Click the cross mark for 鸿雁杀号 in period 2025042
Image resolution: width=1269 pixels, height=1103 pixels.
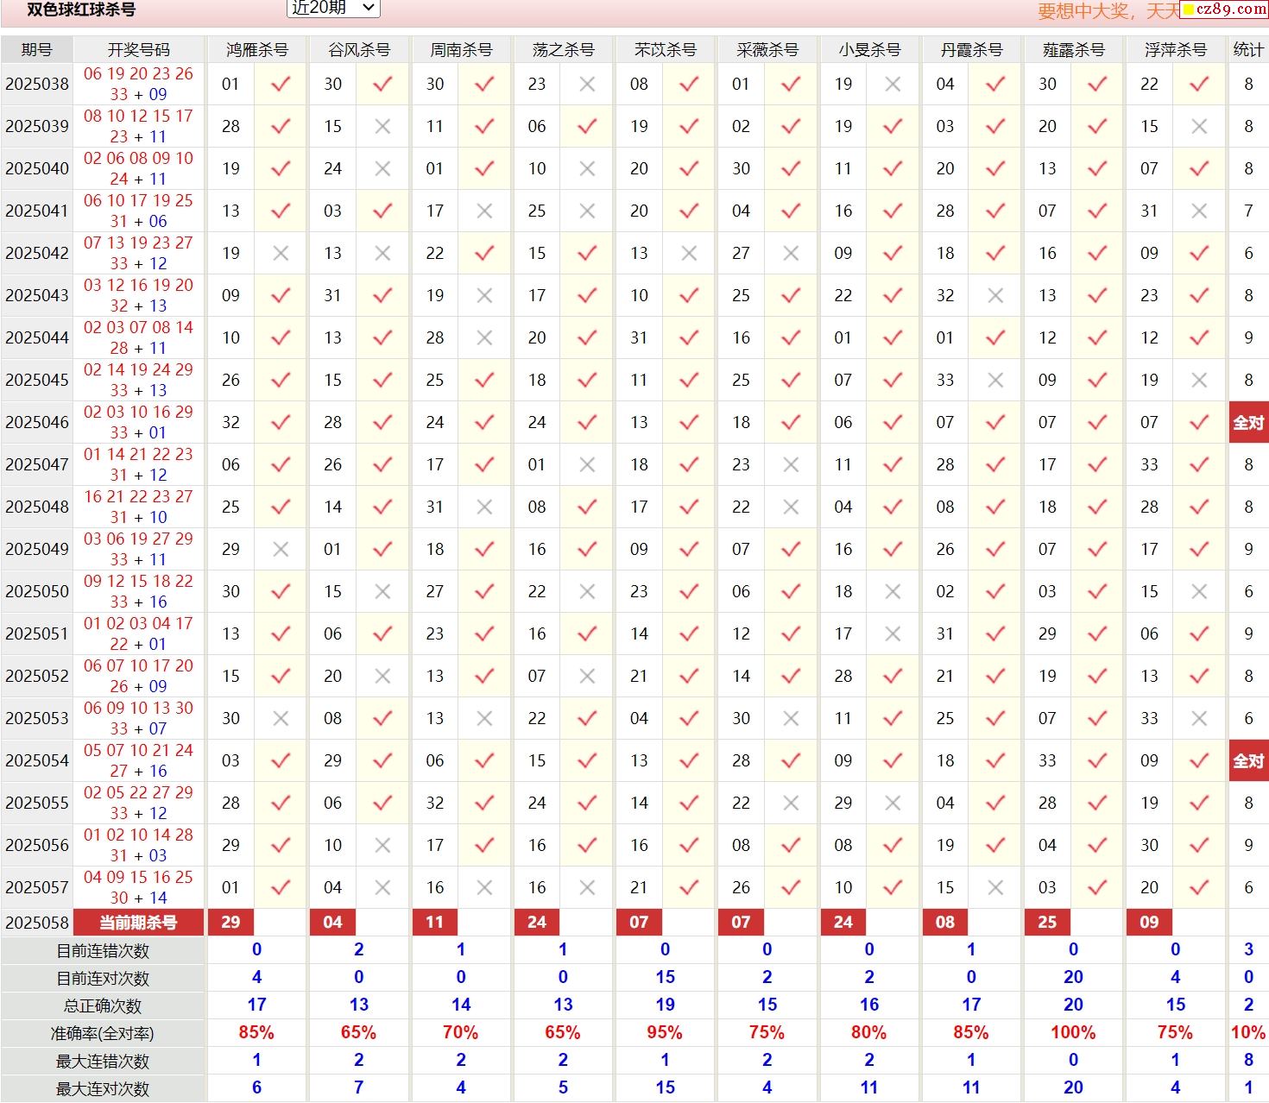[281, 254]
